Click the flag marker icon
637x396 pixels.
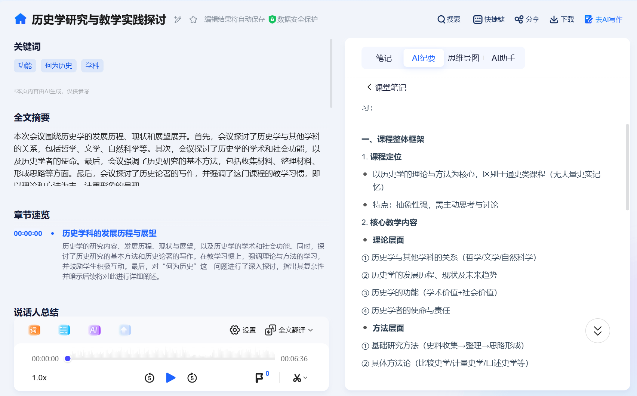coord(259,378)
